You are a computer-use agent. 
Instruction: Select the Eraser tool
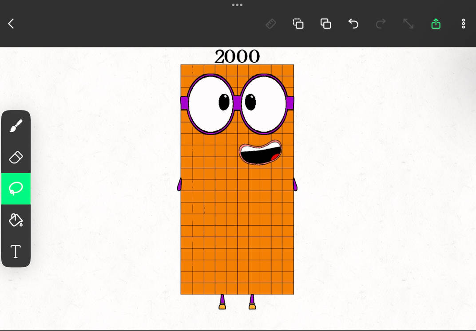tap(16, 157)
